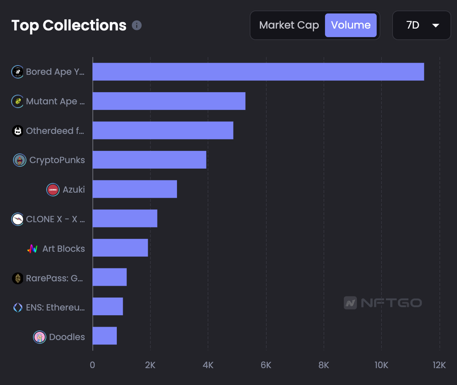The image size is (457, 385).
Task: Click the Bored Ape volume bar
Action: tap(258, 72)
